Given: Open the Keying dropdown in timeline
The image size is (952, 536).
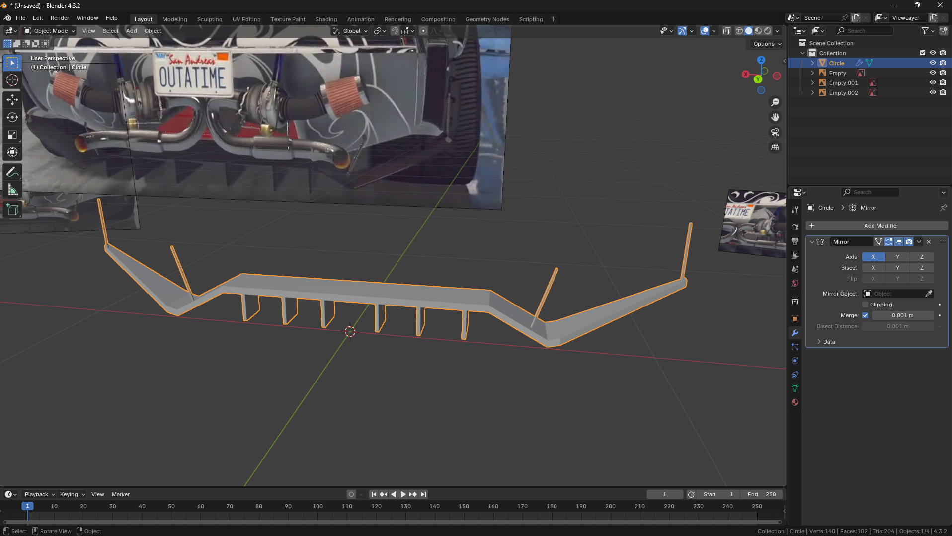Looking at the screenshot, I should click(x=73, y=494).
